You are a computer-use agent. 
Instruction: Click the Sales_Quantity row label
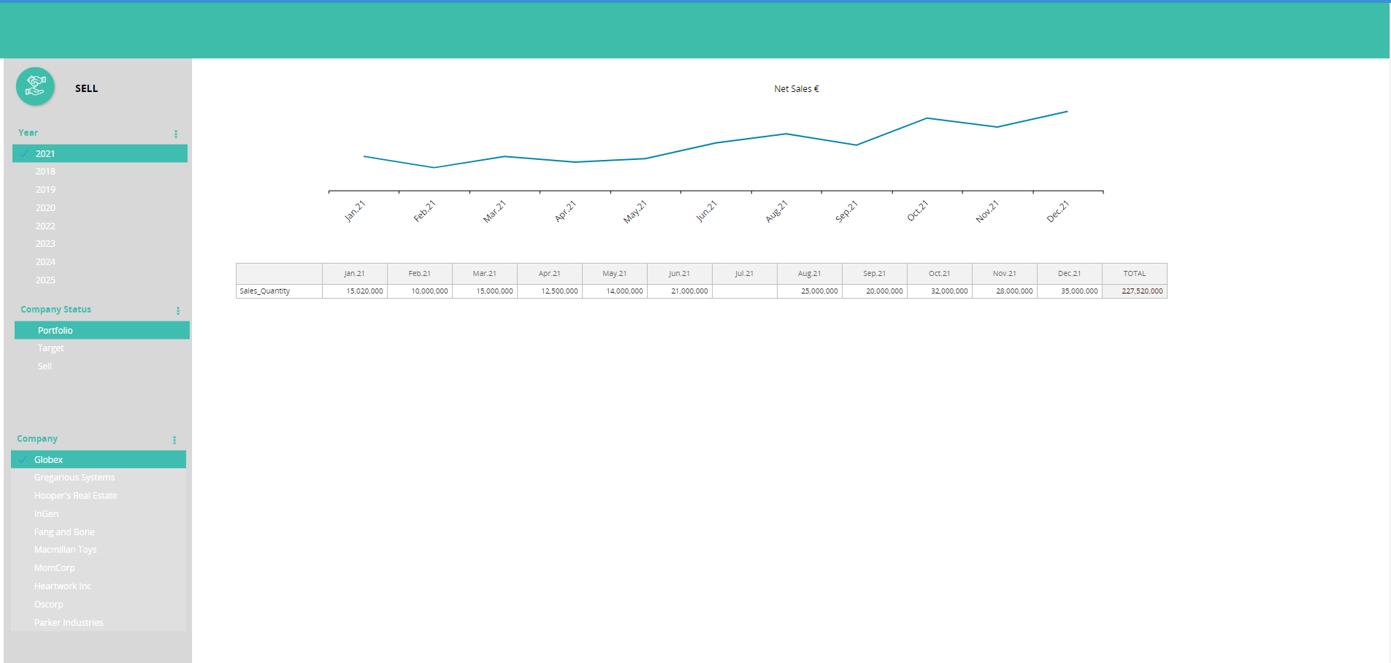point(265,291)
